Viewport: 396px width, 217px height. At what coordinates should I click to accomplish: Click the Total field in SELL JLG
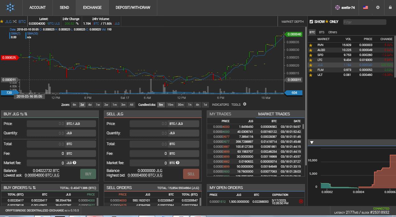(149, 144)
